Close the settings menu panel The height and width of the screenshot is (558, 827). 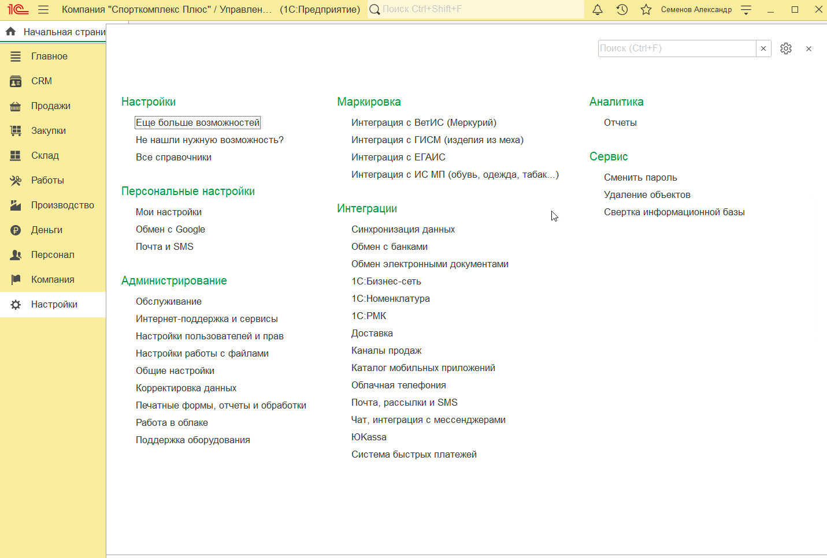point(809,49)
